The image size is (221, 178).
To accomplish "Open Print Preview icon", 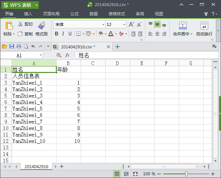I will coord(26,46).
